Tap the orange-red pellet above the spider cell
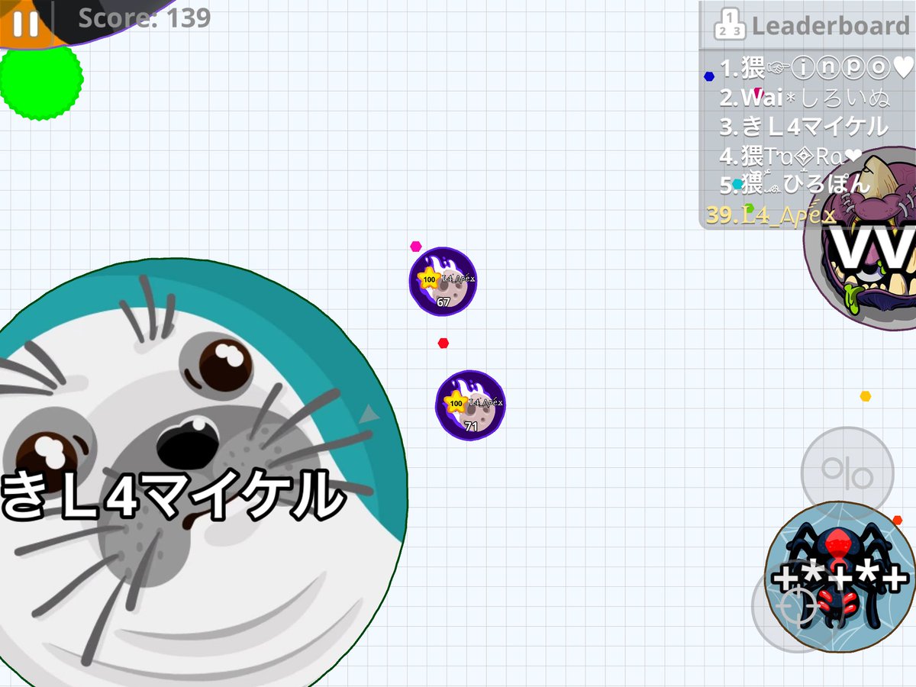Screen dimensions: 916x687 897,520
